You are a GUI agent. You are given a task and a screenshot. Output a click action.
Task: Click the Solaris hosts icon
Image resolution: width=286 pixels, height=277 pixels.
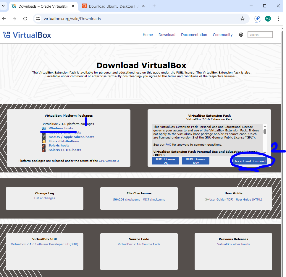44,146
